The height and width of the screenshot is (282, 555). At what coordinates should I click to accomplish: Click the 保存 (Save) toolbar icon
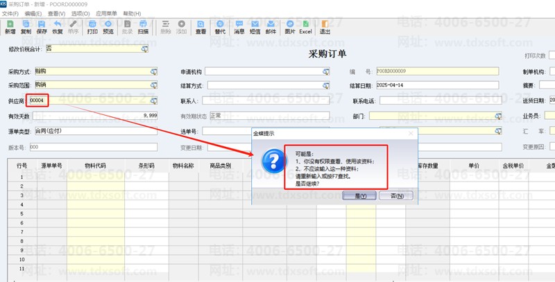point(42,27)
